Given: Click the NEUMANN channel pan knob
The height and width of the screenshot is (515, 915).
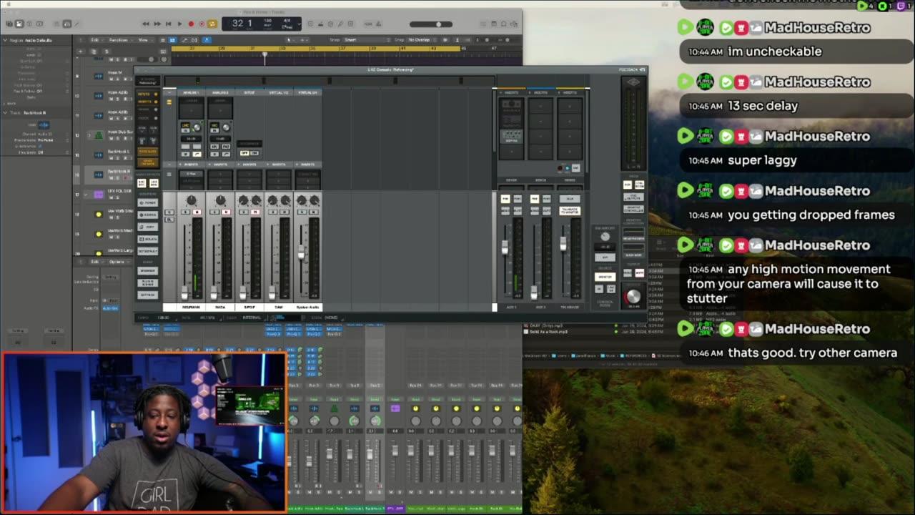Looking at the screenshot, I should tap(191, 200).
